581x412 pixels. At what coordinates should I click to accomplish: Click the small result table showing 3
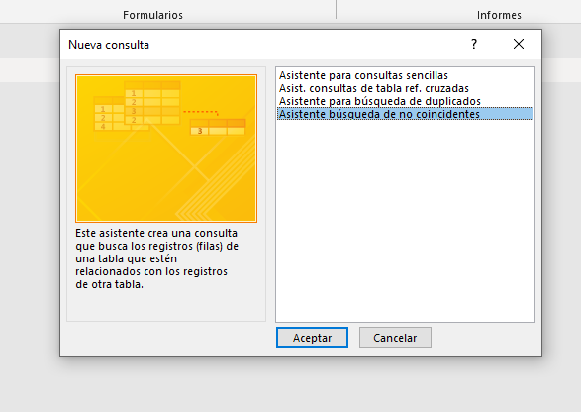click(x=218, y=127)
